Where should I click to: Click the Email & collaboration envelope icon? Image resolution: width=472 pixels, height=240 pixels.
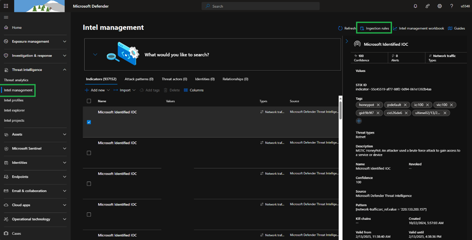[x=6, y=191]
